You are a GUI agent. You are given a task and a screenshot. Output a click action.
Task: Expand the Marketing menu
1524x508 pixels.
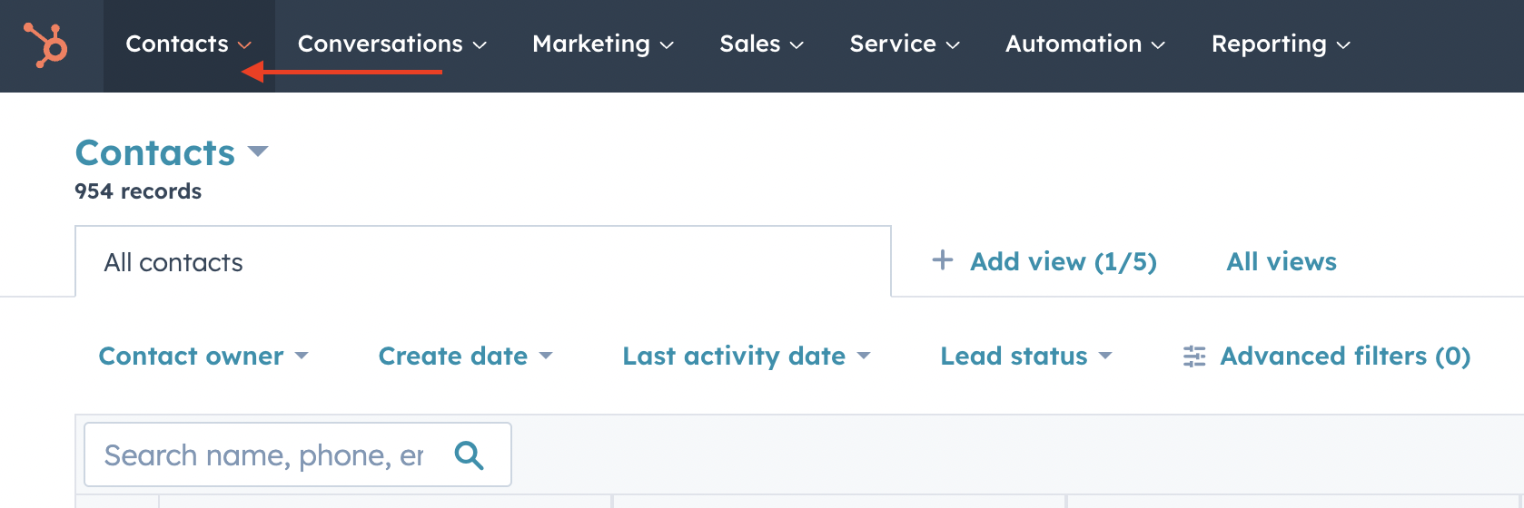[x=602, y=44]
